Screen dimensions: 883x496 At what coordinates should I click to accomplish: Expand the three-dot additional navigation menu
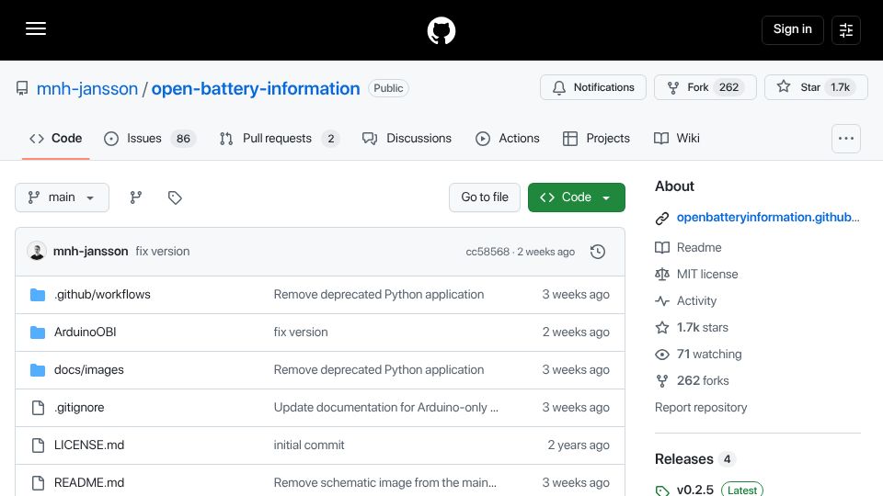coord(846,139)
